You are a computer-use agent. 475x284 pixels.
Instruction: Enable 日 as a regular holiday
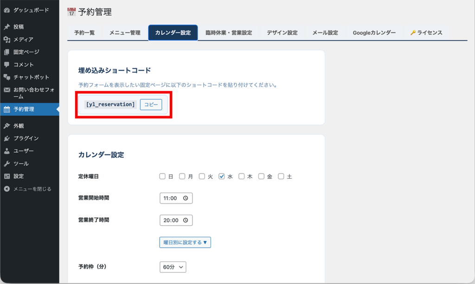162,176
